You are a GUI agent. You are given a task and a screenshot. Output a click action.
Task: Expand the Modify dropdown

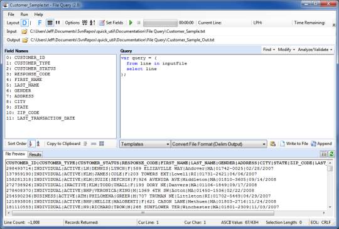286,50
